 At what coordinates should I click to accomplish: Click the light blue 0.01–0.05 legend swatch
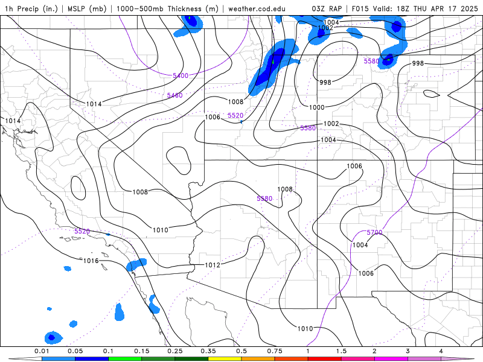pos(59,359)
